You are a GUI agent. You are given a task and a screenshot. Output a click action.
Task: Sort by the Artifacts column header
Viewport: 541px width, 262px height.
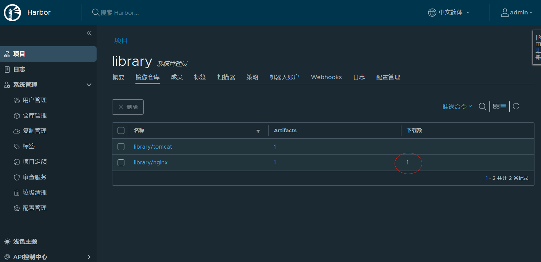click(x=285, y=130)
